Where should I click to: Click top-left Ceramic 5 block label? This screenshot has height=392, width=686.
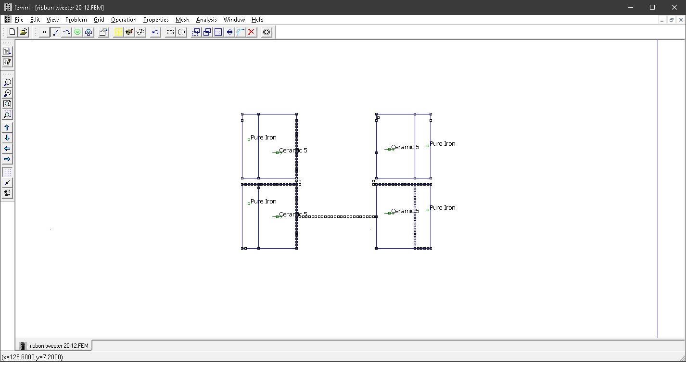pyautogui.click(x=293, y=151)
